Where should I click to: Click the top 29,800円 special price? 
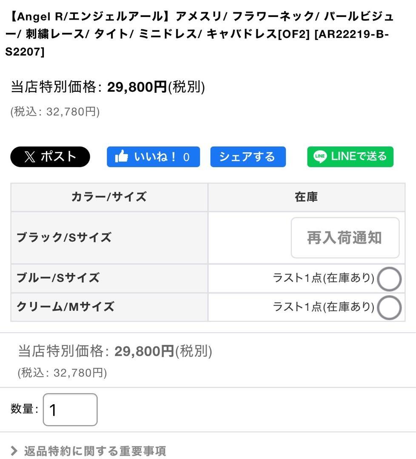pyautogui.click(x=137, y=87)
